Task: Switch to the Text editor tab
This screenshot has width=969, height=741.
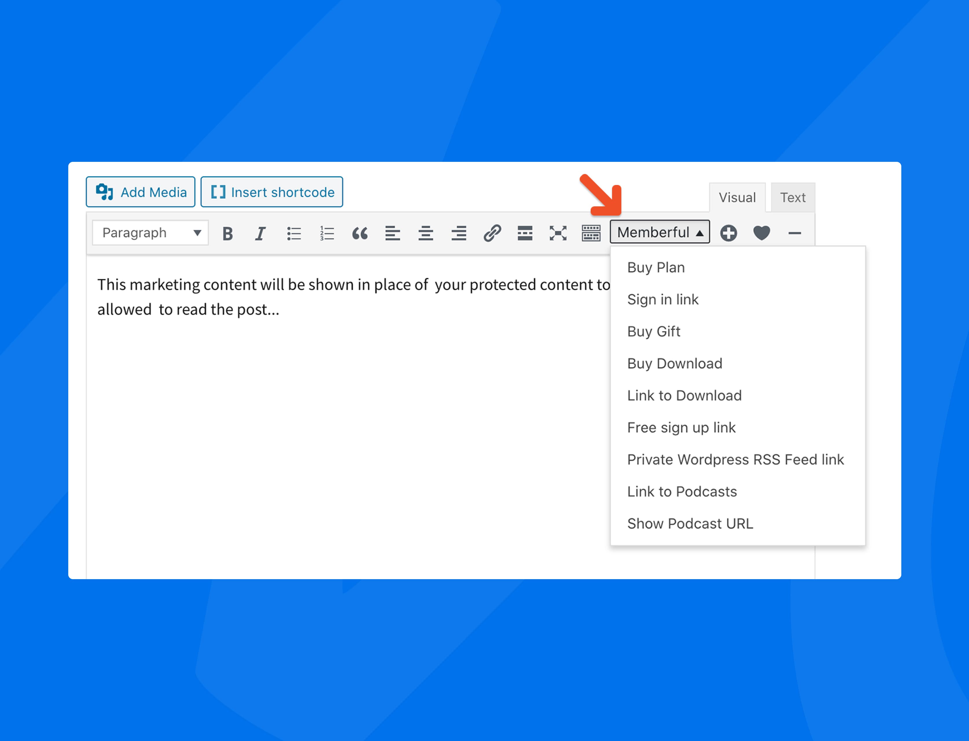Action: tap(793, 198)
